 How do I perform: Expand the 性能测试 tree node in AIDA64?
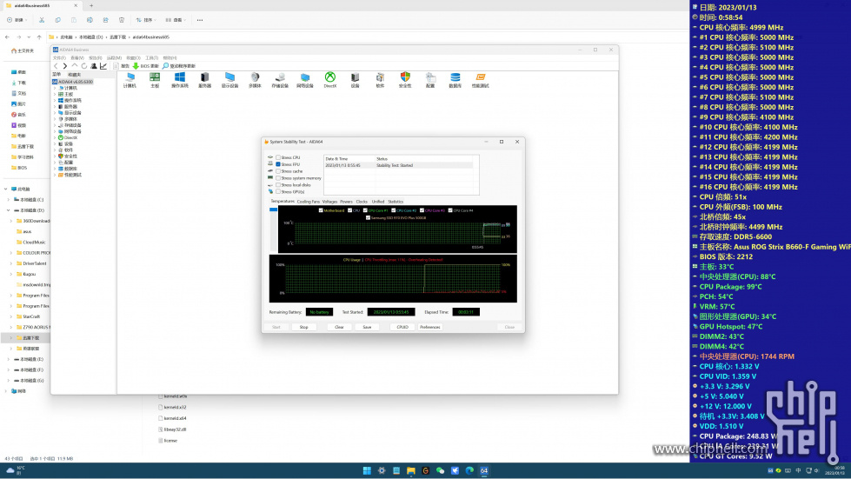(x=55, y=175)
